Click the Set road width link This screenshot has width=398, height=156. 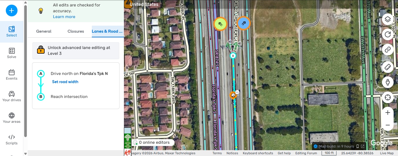(x=65, y=82)
